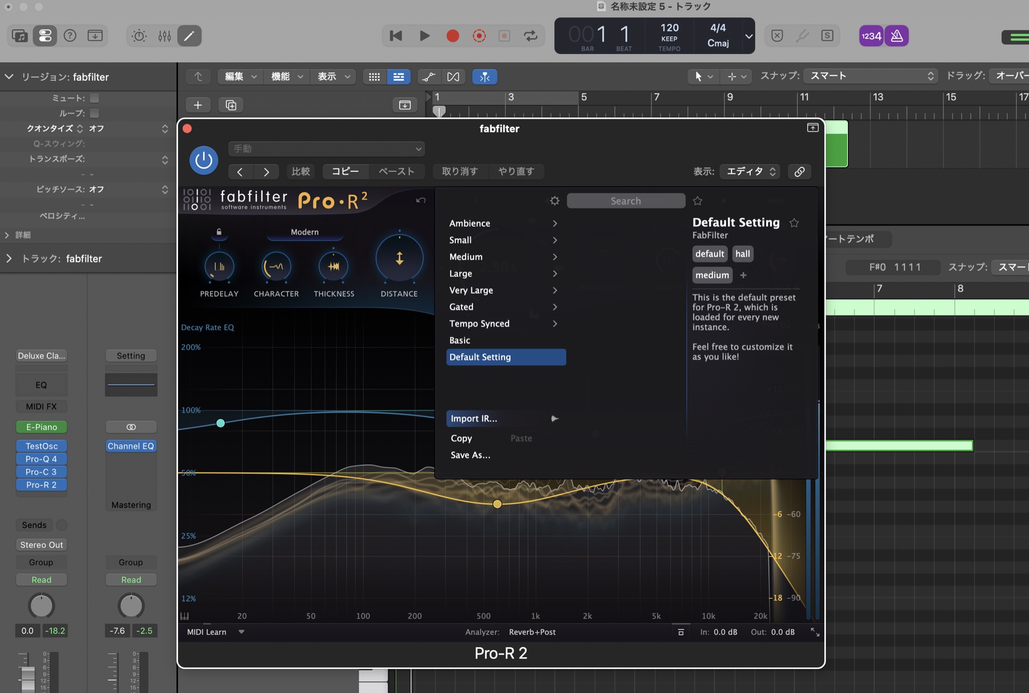Image resolution: width=1029 pixels, height=693 pixels.
Task: Favorite the Default Setting preset star
Action: (x=794, y=223)
